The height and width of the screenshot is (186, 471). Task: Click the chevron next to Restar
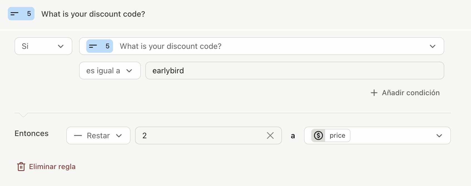coord(119,136)
